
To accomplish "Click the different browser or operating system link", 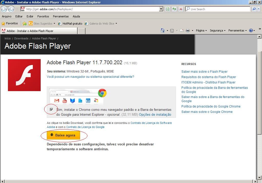I will [x=90, y=77].
